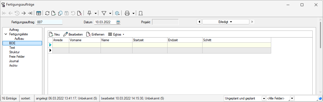323x102 pixels.
Task: Select Journal in the navigation tree
Action: [14, 61]
